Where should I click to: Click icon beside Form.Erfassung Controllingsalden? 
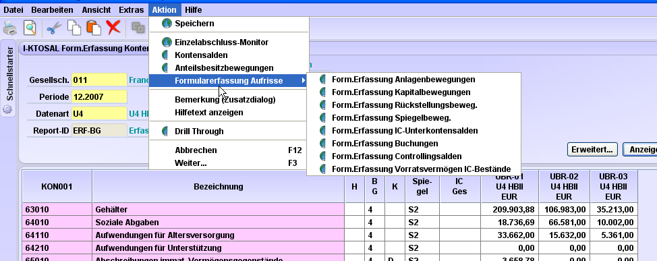pos(322,156)
